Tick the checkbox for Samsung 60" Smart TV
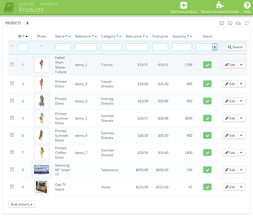The image size is (253, 218). click(x=12, y=169)
